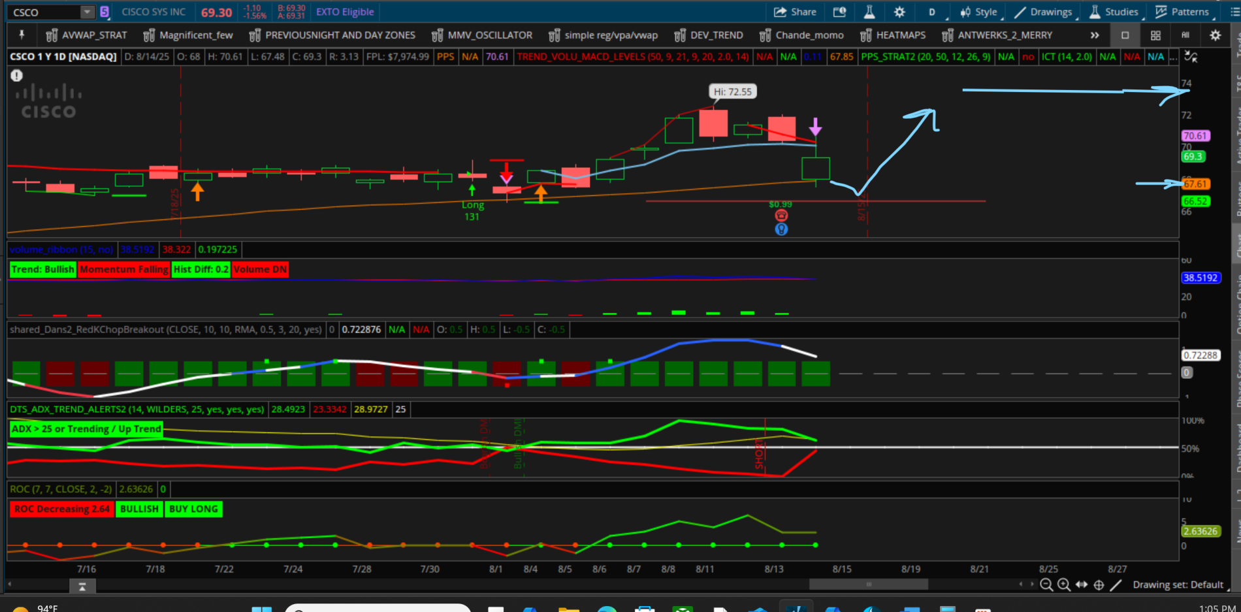
Task: Zoom out using the minus magnifier icon
Action: [1046, 585]
